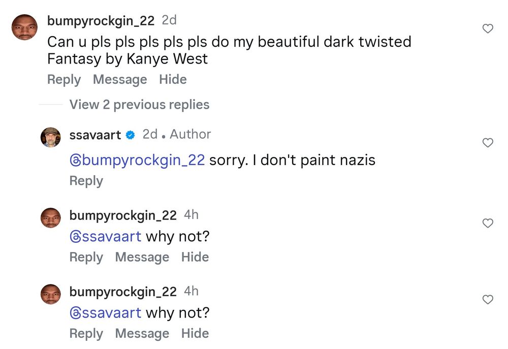This screenshot has width=508, height=349.
Task: Like ssavaart's author reply
Action: (x=488, y=143)
